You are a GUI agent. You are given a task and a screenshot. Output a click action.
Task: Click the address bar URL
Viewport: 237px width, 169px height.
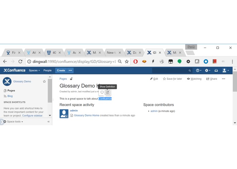(74, 61)
